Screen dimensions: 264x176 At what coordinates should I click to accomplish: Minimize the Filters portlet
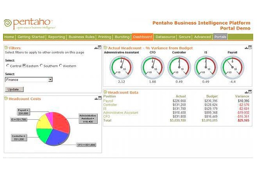[96, 48]
